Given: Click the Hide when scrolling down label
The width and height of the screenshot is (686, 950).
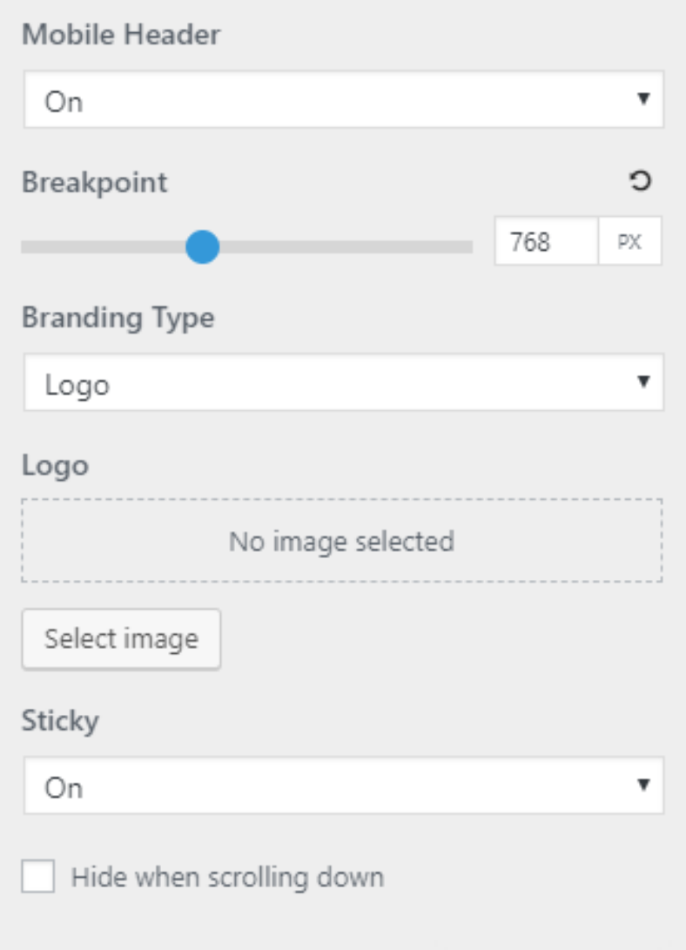Looking at the screenshot, I should click(228, 878).
